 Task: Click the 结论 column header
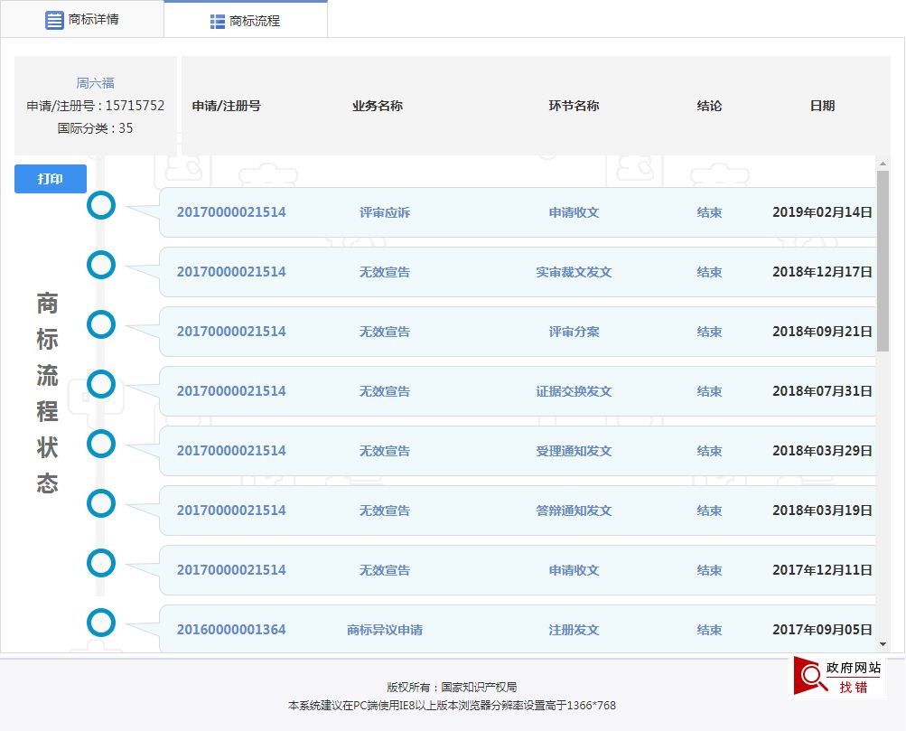click(x=709, y=106)
